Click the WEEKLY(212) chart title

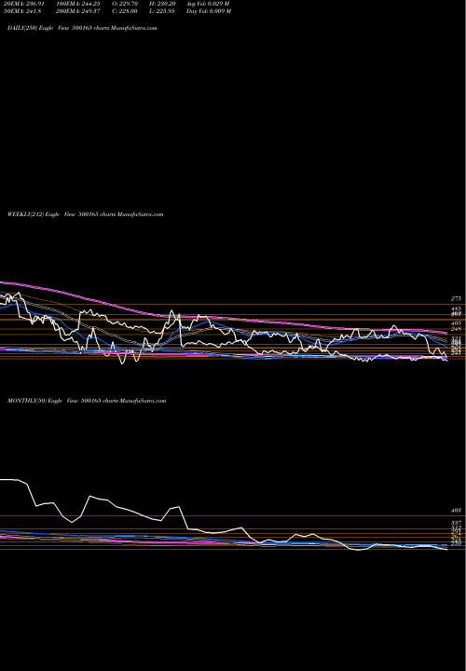coord(86,214)
